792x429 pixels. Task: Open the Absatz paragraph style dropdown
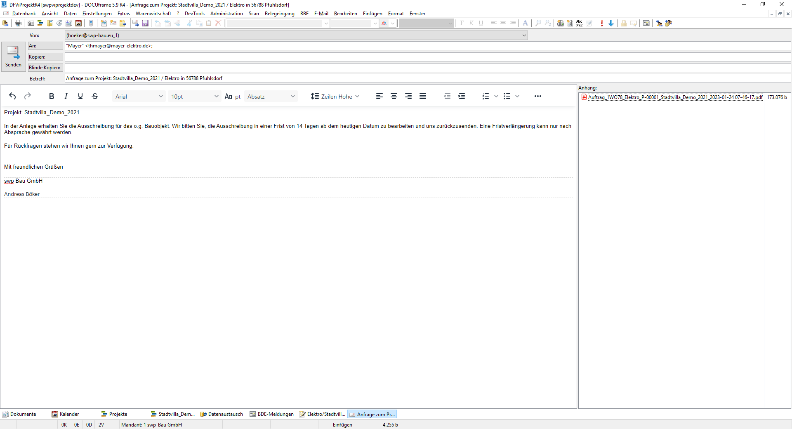point(271,96)
